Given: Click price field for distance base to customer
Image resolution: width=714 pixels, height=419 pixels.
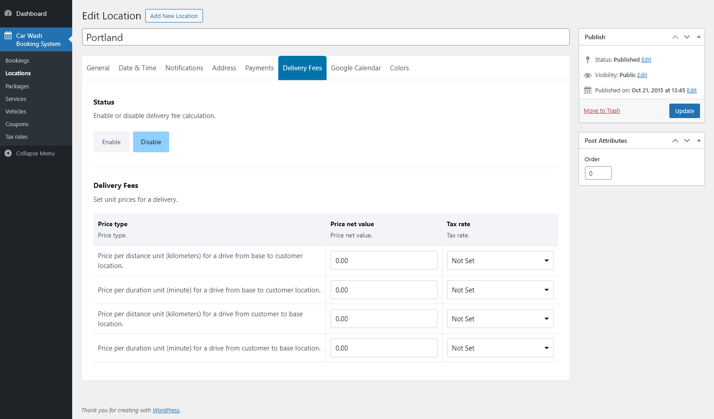Looking at the screenshot, I should click(x=384, y=260).
